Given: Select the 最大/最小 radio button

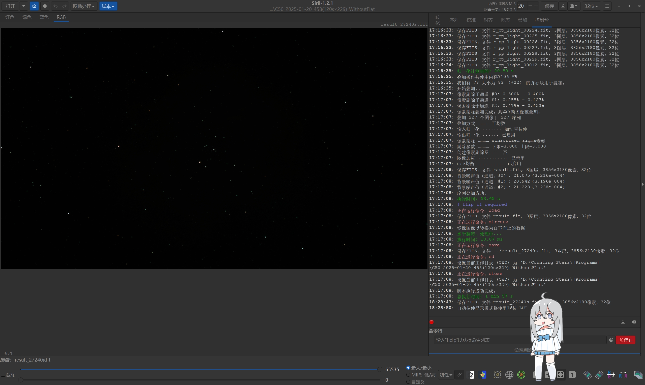Looking at the screenshot, I should 408,368.
